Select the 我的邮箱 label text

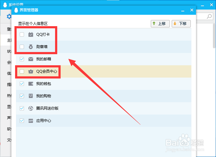click(43, 59)
